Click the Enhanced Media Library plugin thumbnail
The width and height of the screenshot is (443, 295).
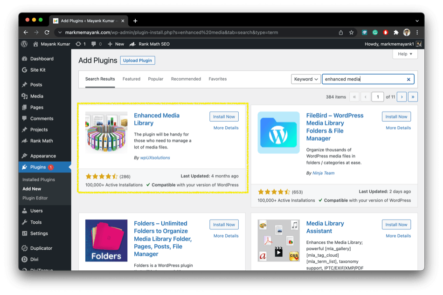106,132
